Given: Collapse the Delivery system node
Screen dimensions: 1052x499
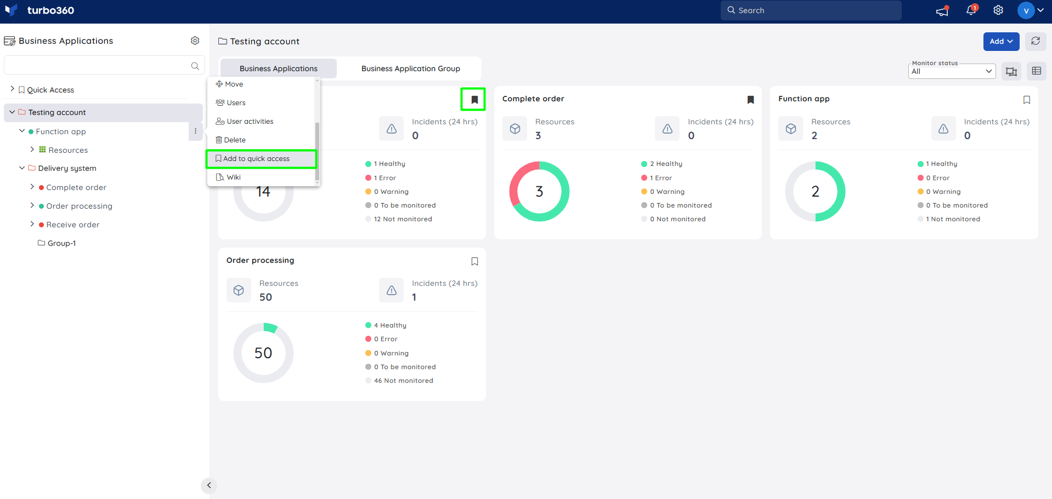Looking at the screenshot, I should coord(22,168).
